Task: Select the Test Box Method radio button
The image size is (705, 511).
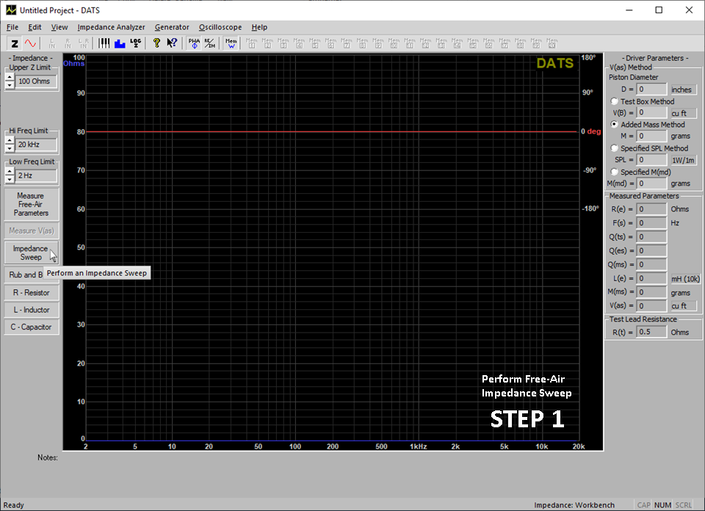Action: [x=614, y=101]
